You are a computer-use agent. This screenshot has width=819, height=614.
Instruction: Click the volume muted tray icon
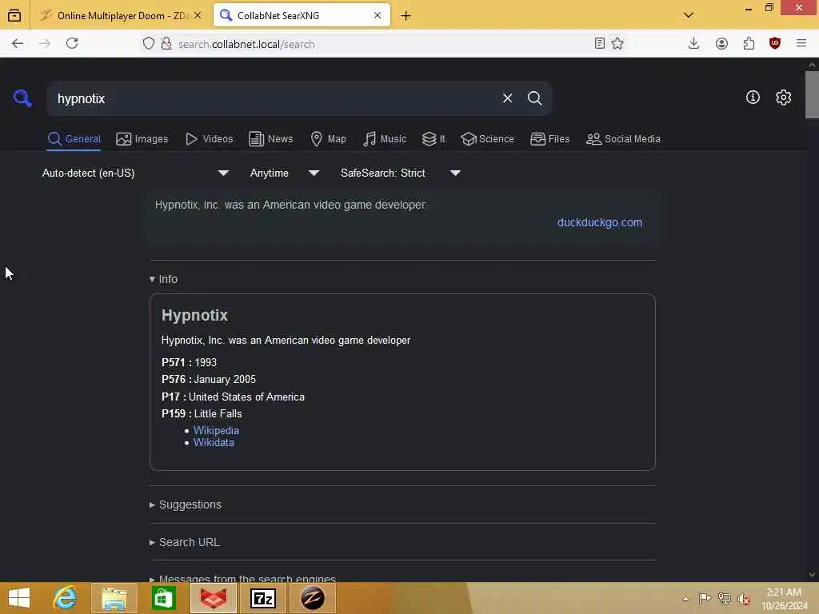[x=743, y=599]
